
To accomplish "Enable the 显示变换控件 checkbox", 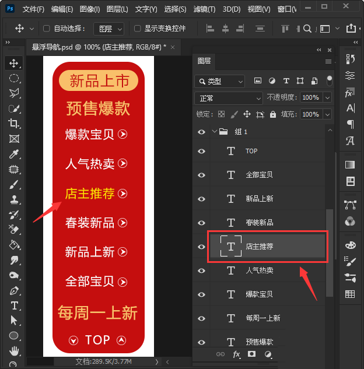I will click(137, 29).
